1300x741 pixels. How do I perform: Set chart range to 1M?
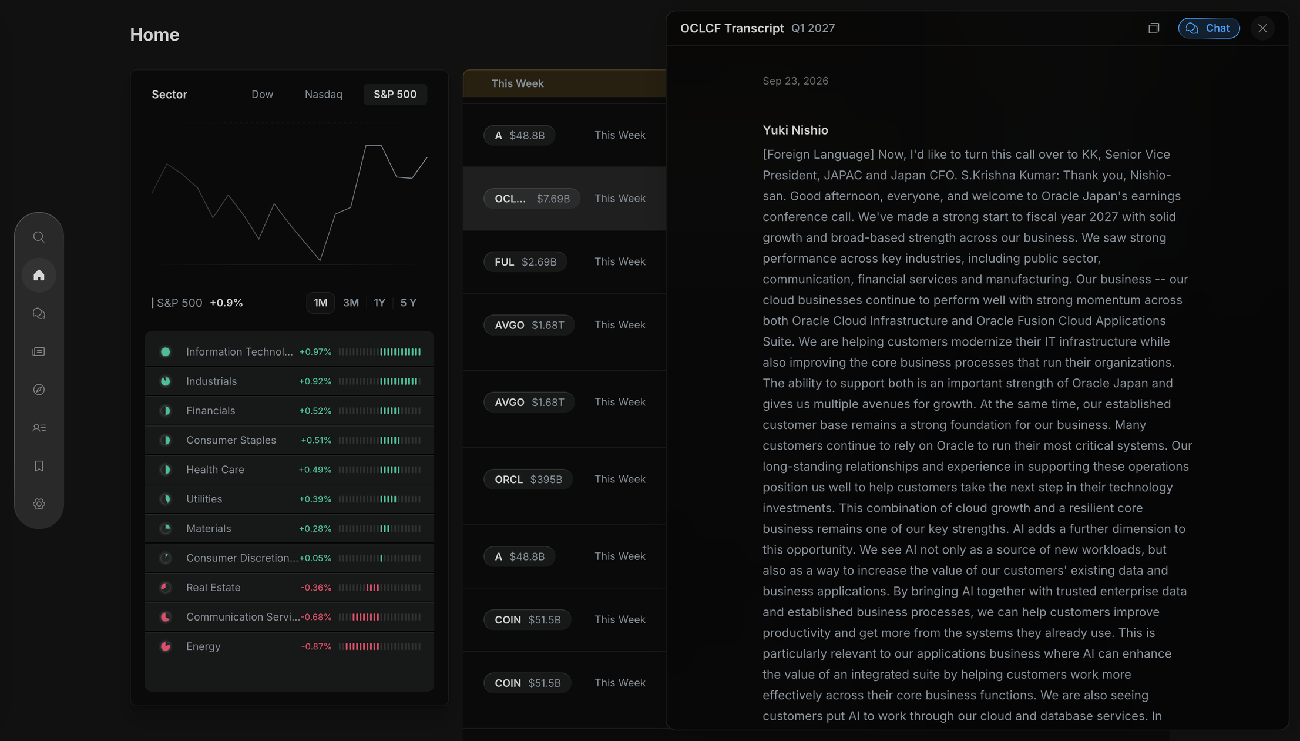[321, 303]
